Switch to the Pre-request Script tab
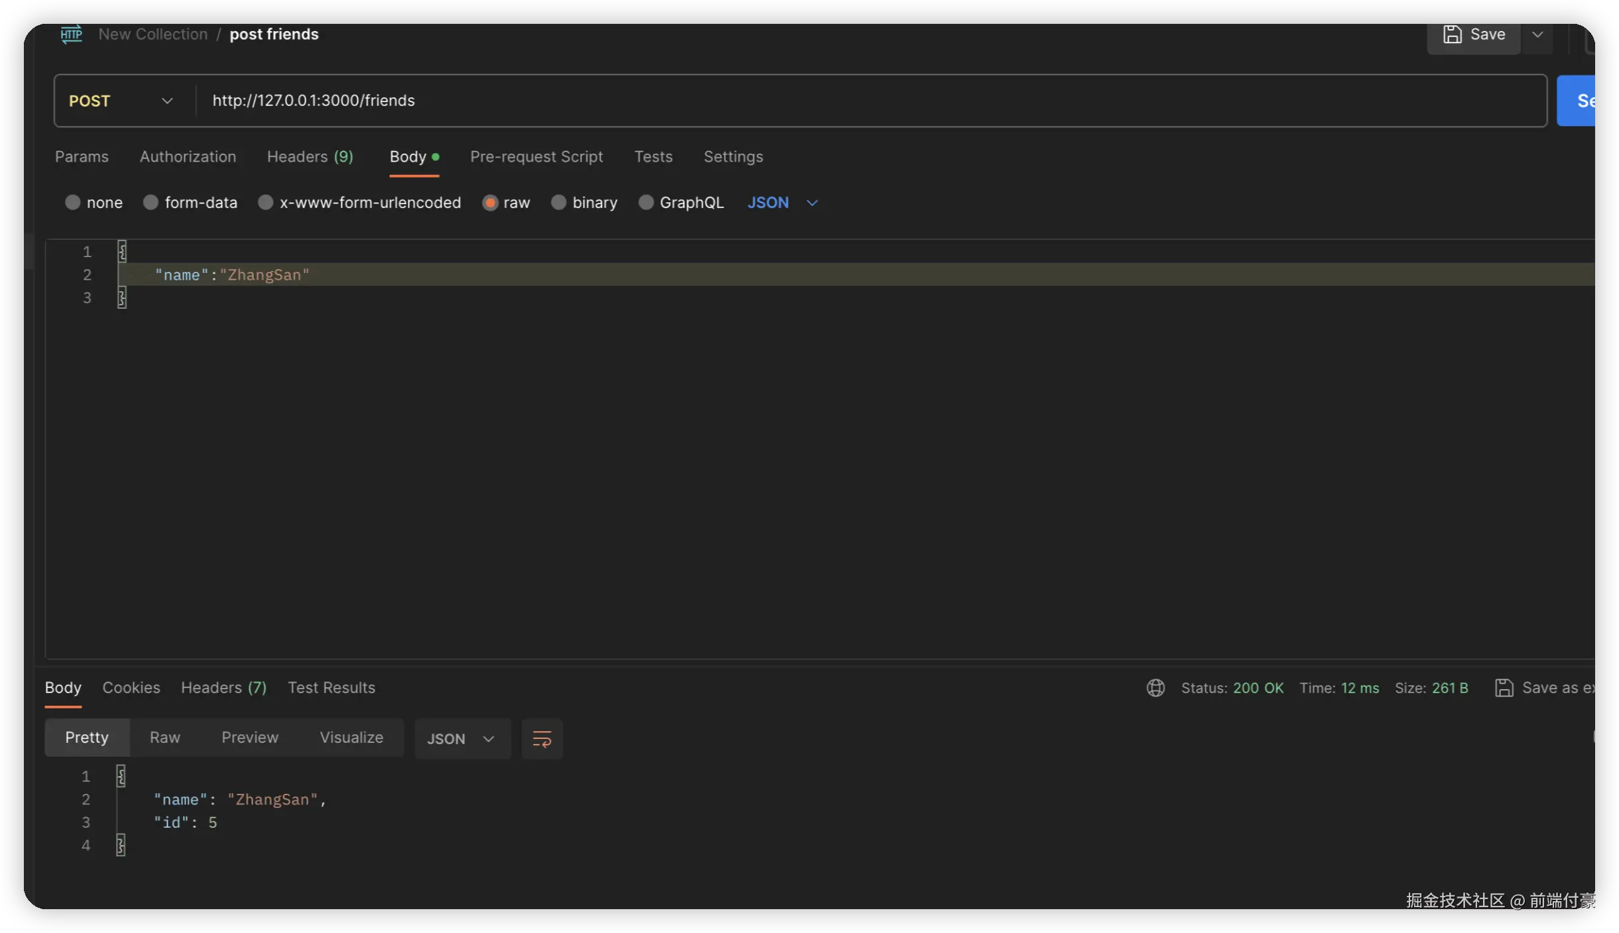This screenshot has width=1619, height=933. point(536,157)
